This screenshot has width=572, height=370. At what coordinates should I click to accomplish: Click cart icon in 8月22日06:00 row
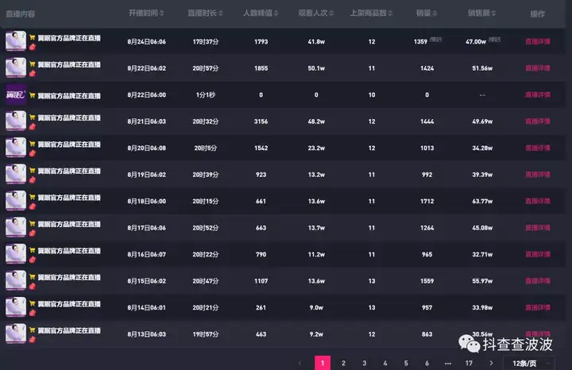click(x=32, y=95)
